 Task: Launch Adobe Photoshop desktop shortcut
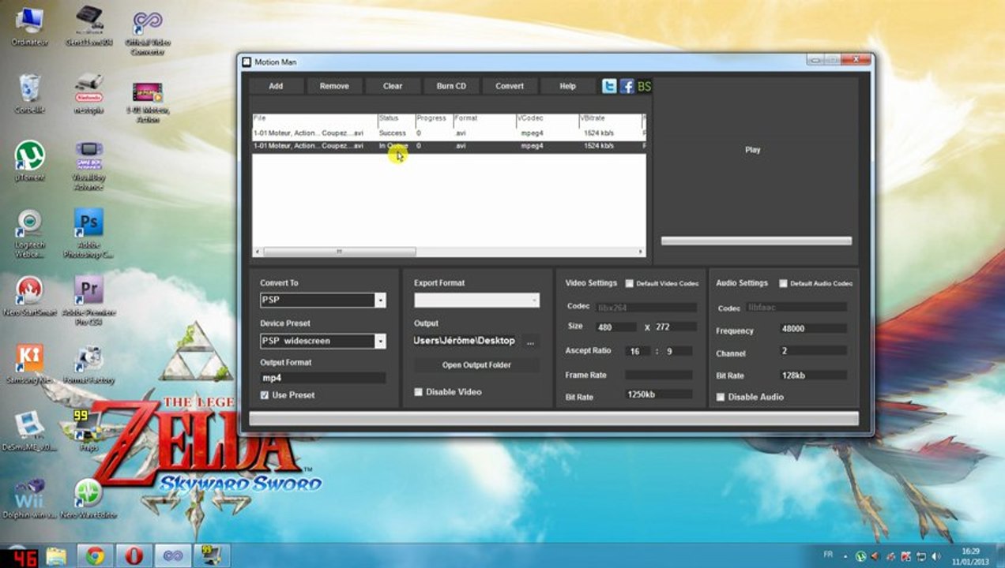[88, 234]
